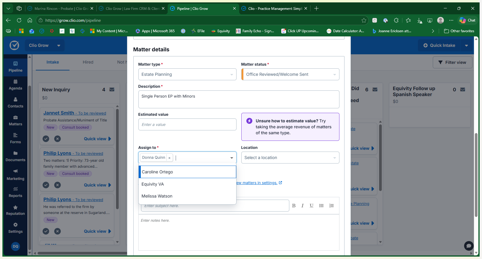Insert bulleted list in notes editor

click(321, 206)
